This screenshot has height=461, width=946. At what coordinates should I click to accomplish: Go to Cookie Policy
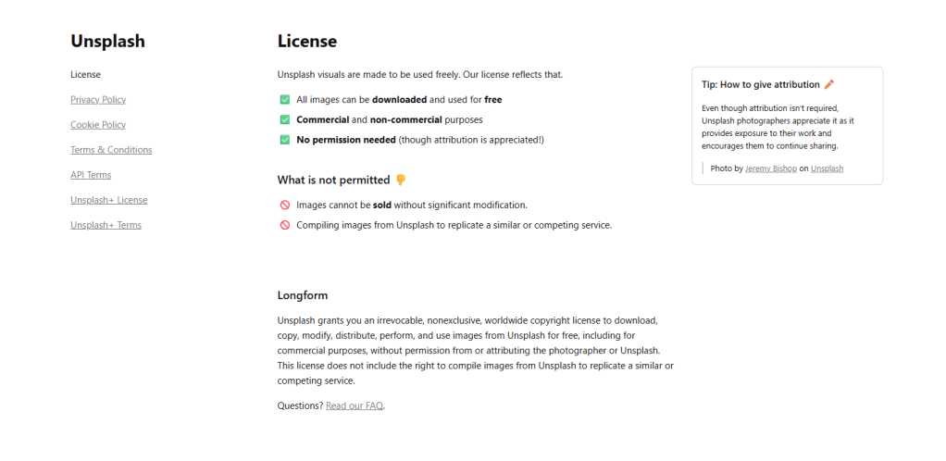[98, 124]
